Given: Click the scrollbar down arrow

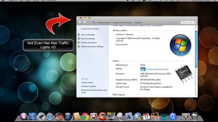Looking at the screenshot, I should click(196, 96).
